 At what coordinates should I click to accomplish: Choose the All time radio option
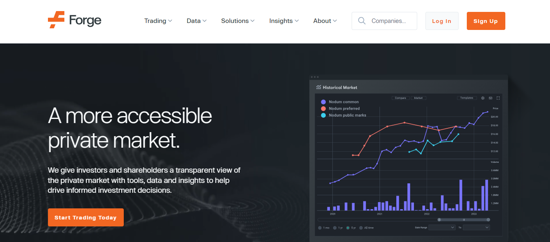point(361,228)
